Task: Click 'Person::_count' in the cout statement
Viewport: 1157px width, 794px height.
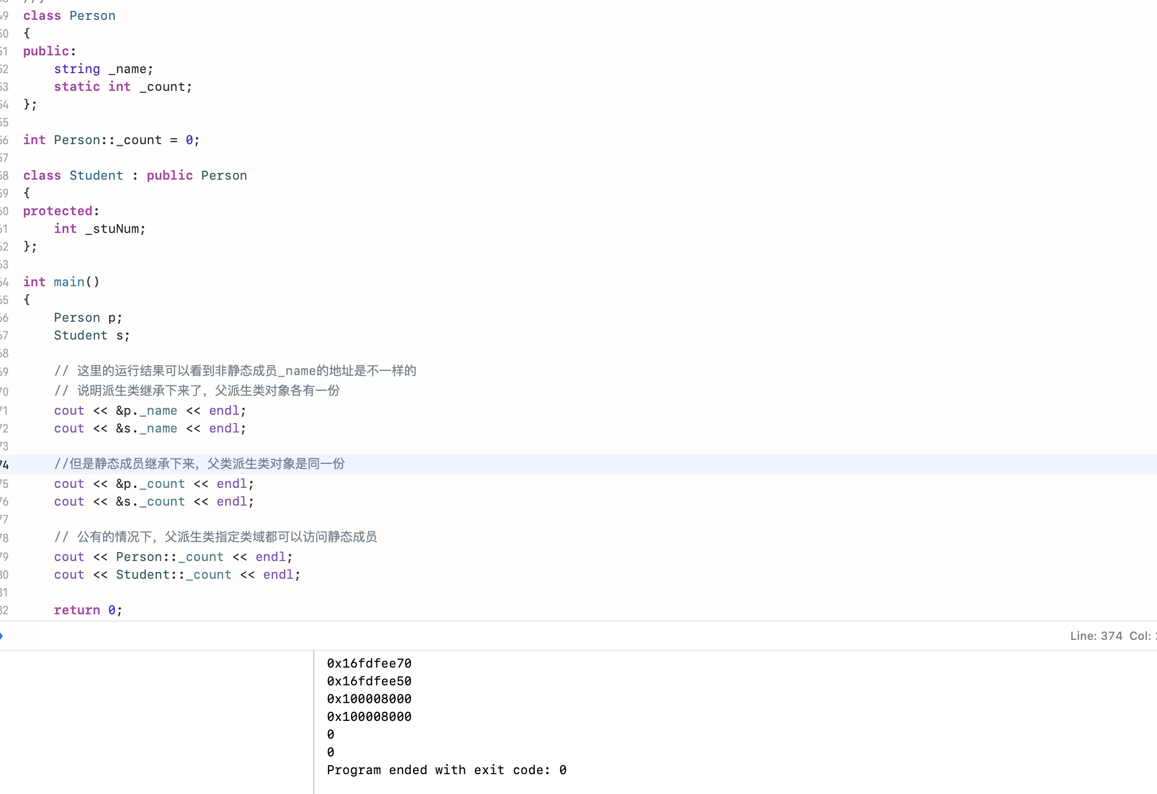Action: 170,557
